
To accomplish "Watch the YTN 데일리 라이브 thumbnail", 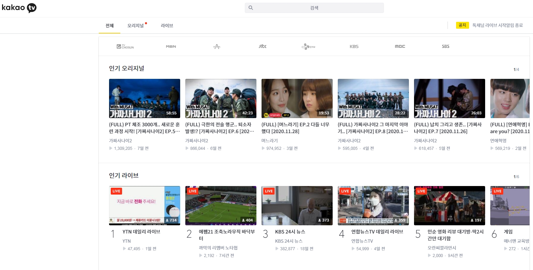I will pyautogui.click(x=145, y=205).
